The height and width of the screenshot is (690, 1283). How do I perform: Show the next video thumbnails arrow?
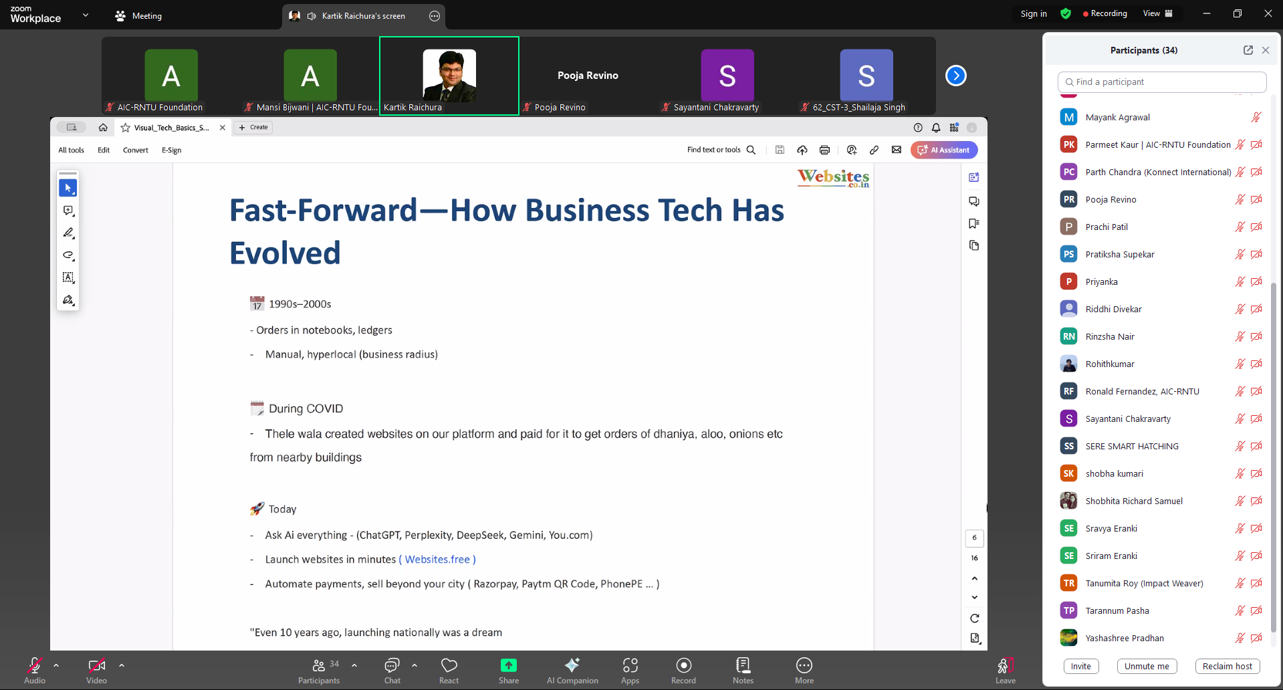tap(956, 76)
